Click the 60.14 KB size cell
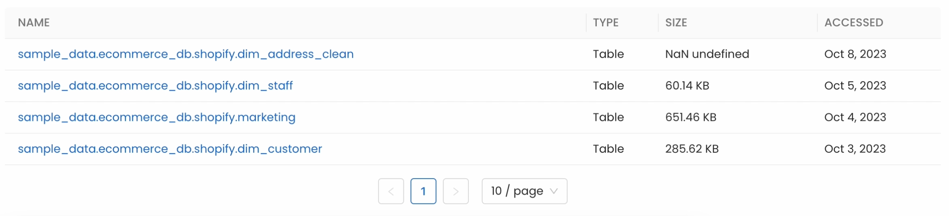949x216 pixels. (687, 85)
